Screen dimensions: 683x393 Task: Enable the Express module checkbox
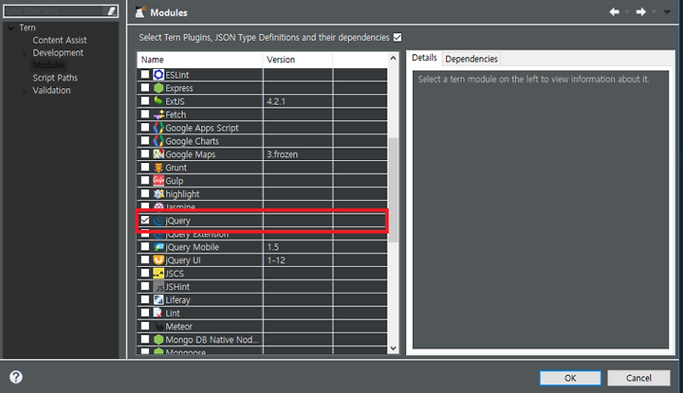[x=145, y=87]
